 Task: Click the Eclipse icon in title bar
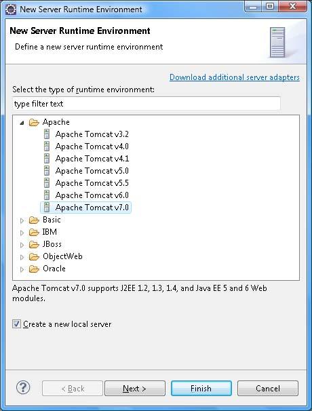(11, 9)
